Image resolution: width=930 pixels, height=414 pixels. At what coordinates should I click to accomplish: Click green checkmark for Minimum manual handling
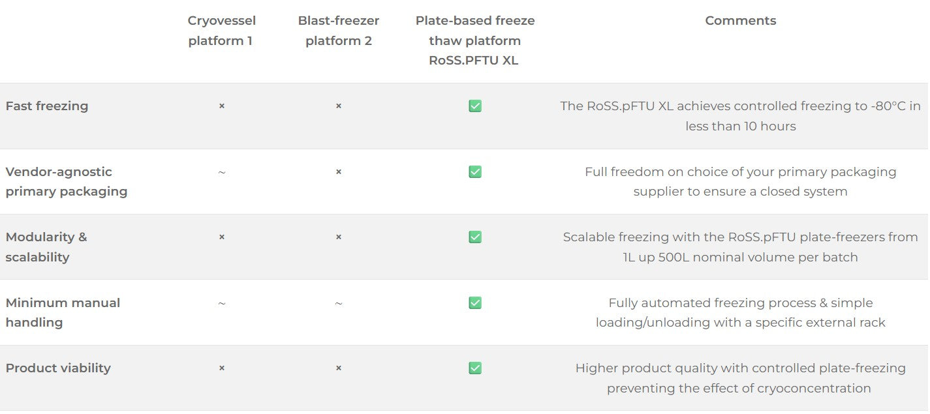475,303
